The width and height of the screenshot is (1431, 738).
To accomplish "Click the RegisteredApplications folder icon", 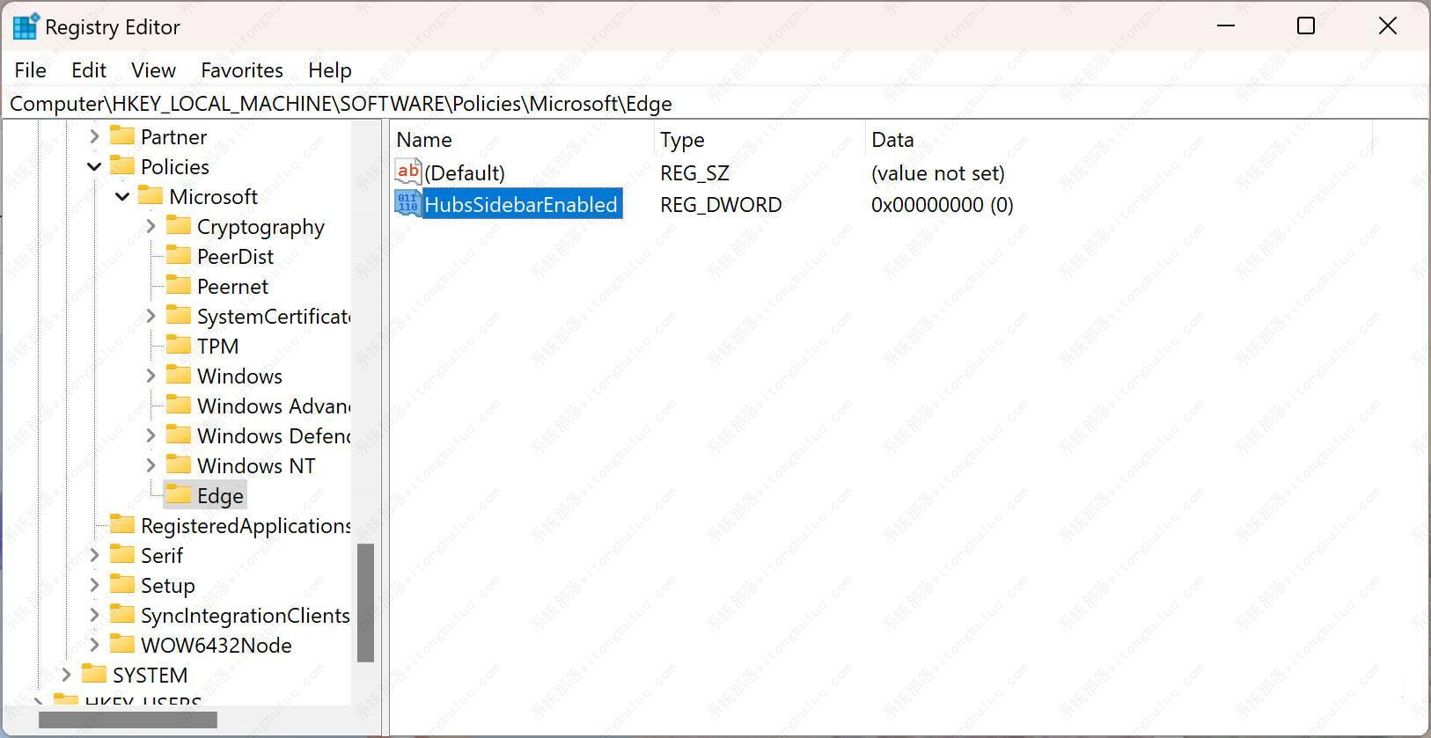I will click(122, 525).
